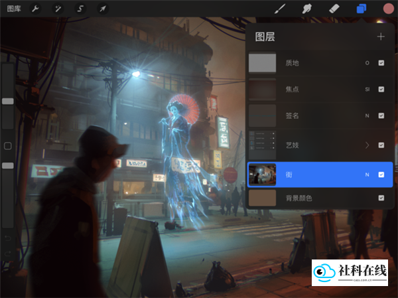Screen dimensions: 398x298
Task: Toggle visibility of 焦点 layer
Action: click(381, 89)
